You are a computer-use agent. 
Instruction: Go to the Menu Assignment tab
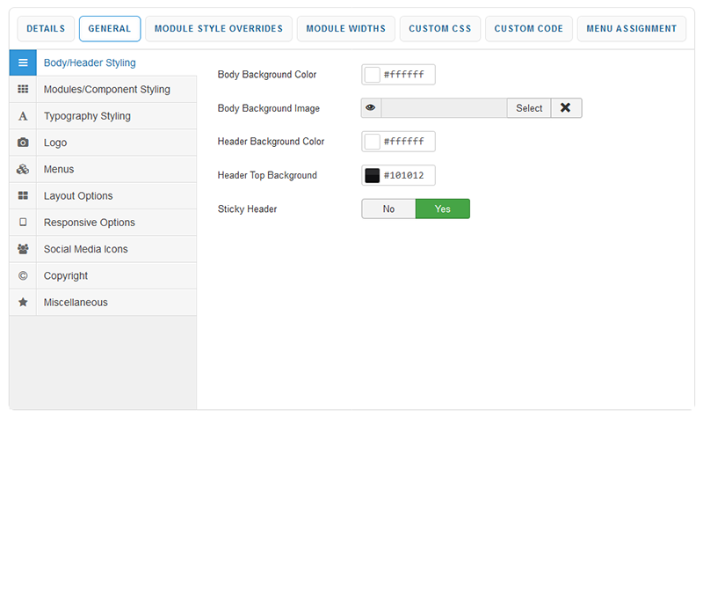click(632, 29)
